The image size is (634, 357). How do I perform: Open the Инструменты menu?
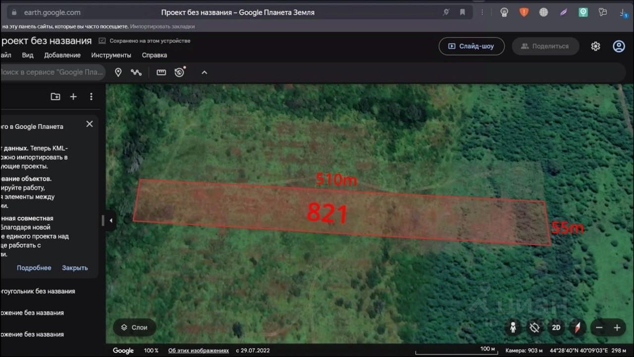[111, 55]
